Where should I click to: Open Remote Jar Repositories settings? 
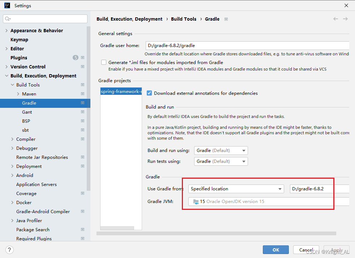tap(42, 157)
